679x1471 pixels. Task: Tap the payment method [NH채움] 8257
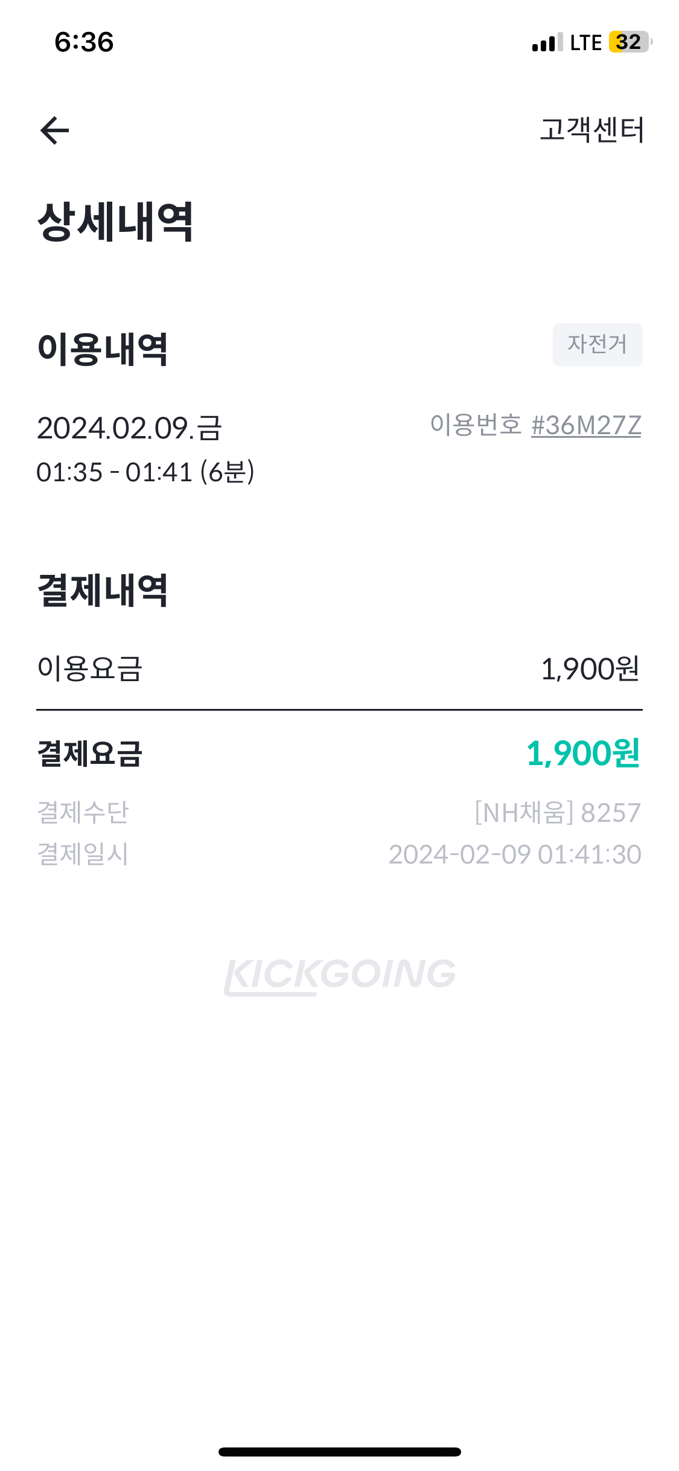[557, 813]
